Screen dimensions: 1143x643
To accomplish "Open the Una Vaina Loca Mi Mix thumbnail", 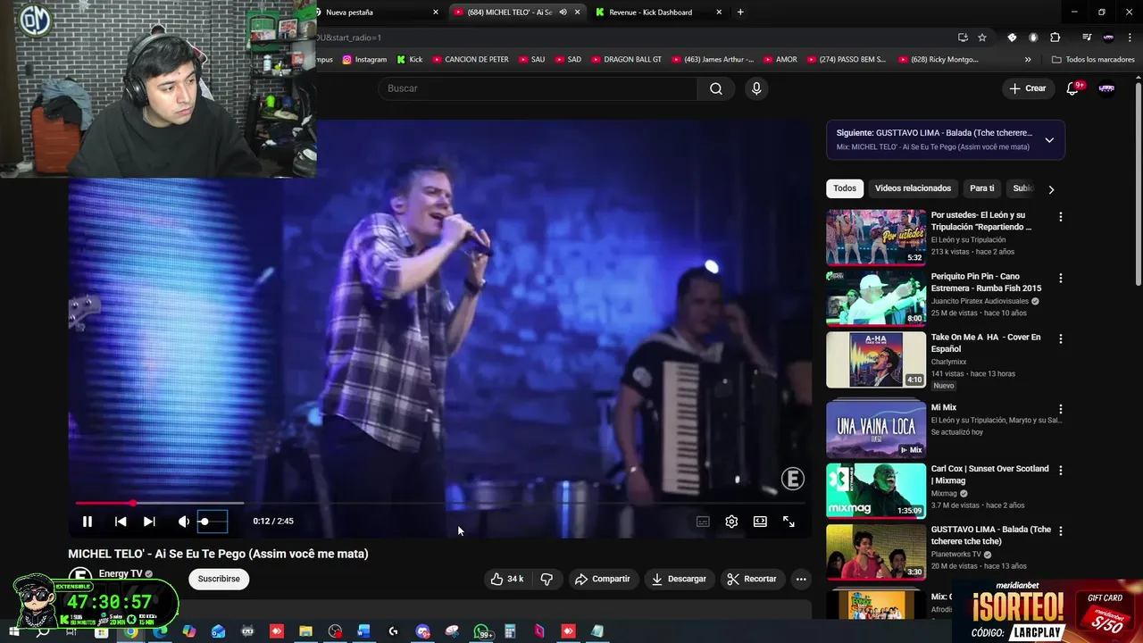I will (x=876, y=430).
